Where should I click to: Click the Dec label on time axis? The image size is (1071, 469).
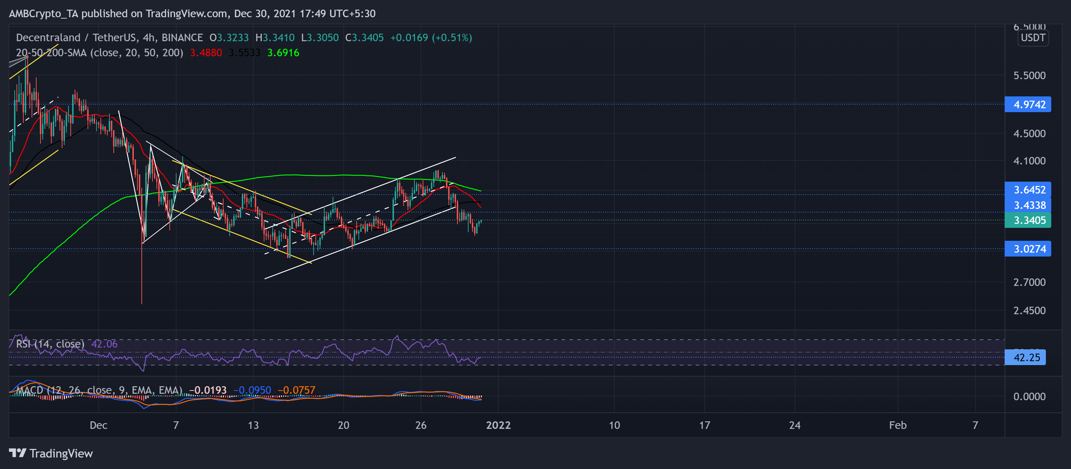[x=99, y=425]
